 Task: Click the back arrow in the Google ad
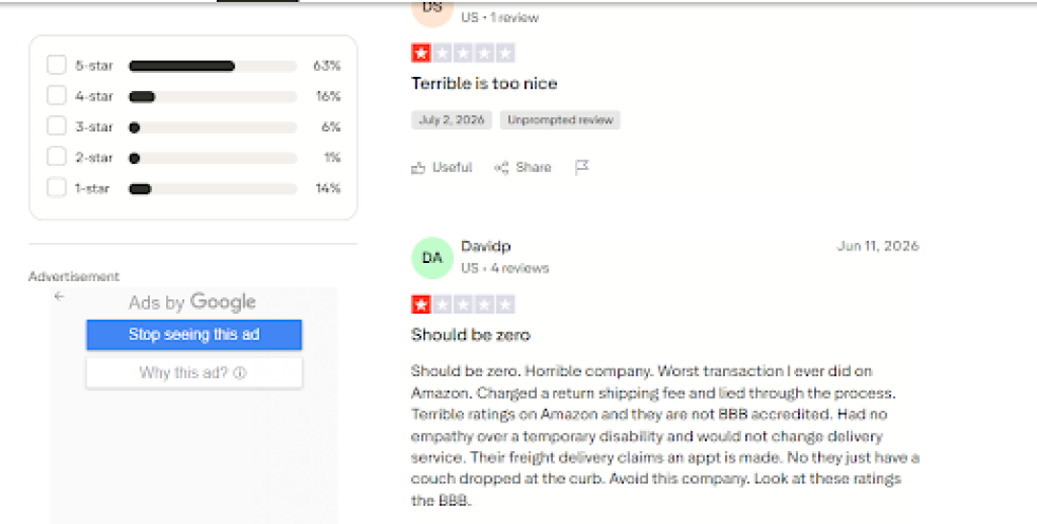tap(60, 297)
